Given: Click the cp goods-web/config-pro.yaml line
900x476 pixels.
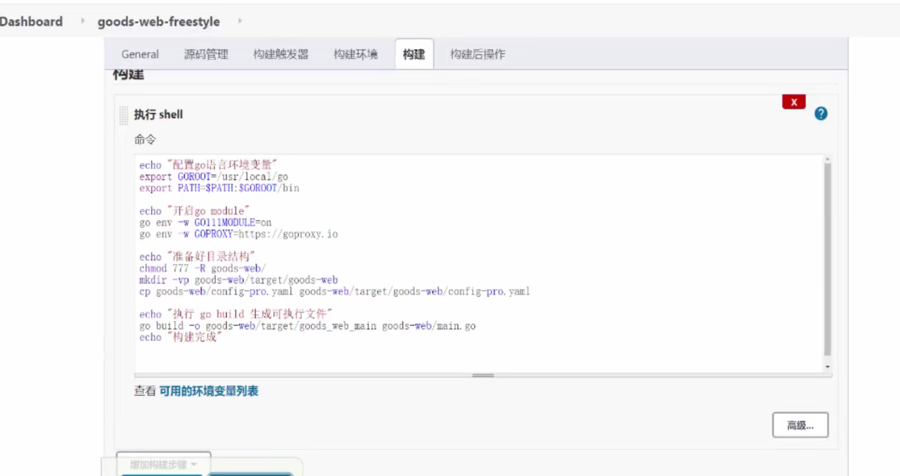Looking at the screenshot, I should coord(335,292).
